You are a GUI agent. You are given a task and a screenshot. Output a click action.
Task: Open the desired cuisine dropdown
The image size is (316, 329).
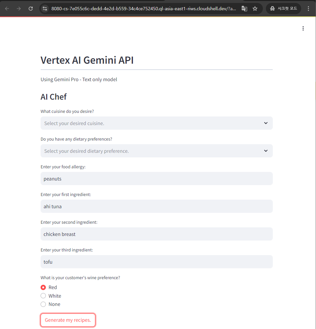pyautogui.click(x=156, y=123)
